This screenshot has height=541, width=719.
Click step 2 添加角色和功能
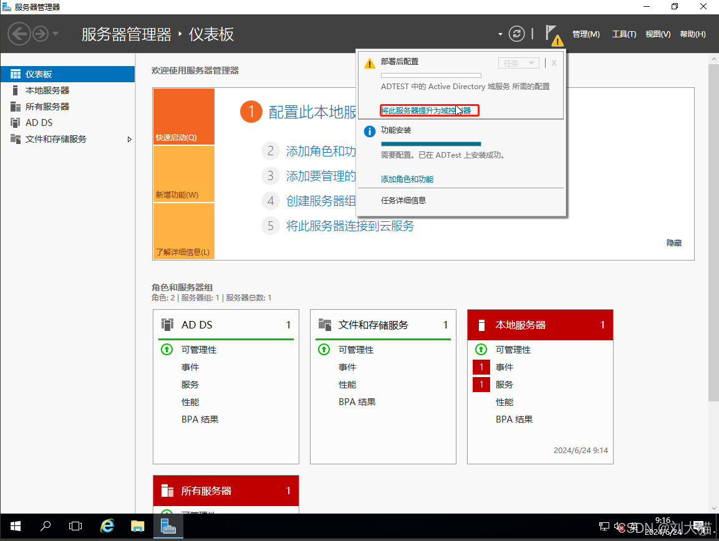(321, 151)
